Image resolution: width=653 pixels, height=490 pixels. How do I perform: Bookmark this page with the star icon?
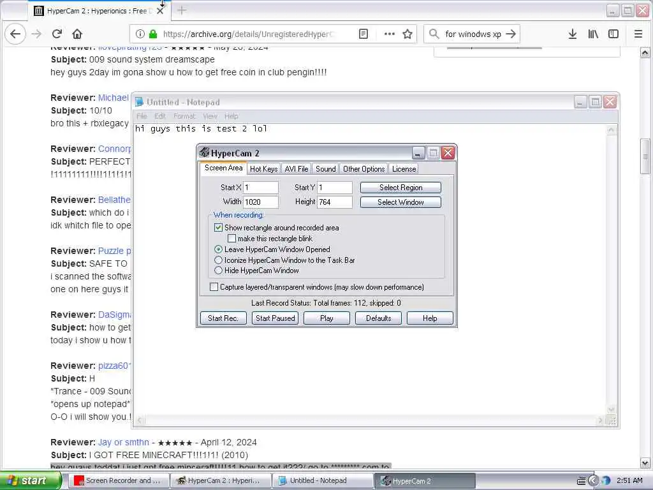click(x=407, y=34)
